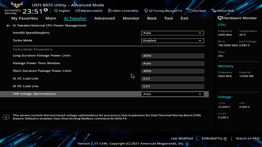Click the Package Power Time Window field
262x147 pixels.
pos(173,63)
